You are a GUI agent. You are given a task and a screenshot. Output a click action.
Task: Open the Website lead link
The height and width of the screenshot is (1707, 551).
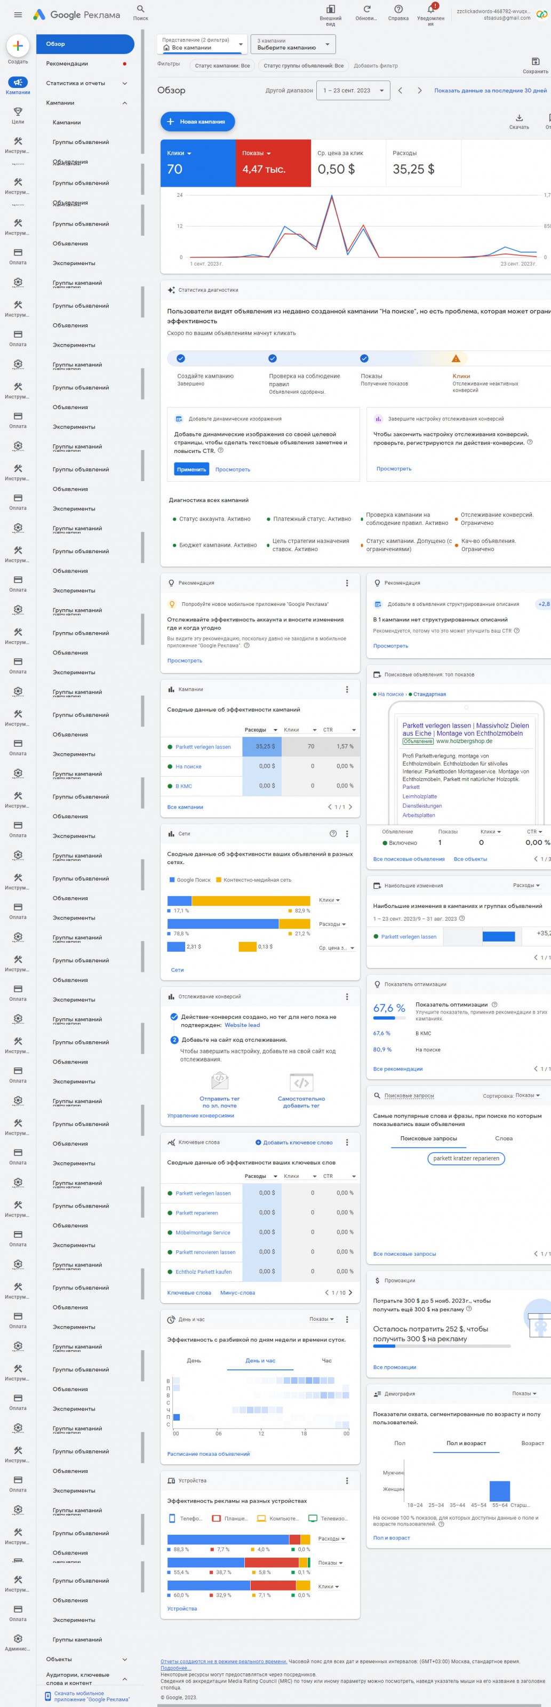242,1025
